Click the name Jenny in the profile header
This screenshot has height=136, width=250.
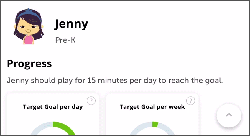[x=71, y=24]
